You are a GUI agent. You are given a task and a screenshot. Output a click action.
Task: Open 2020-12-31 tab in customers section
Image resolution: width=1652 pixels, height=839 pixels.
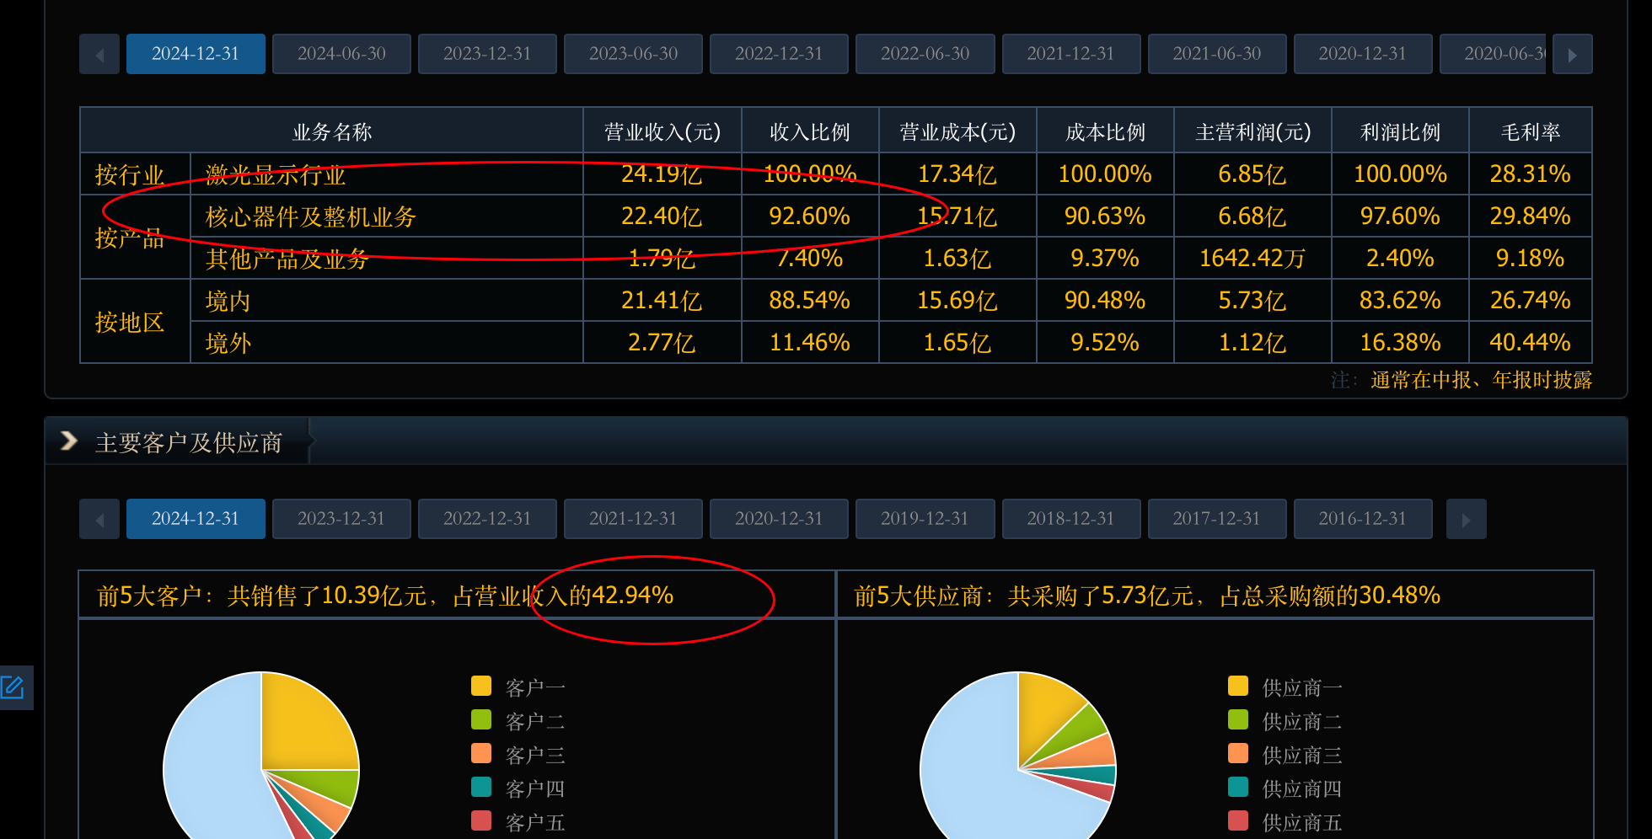779,519
